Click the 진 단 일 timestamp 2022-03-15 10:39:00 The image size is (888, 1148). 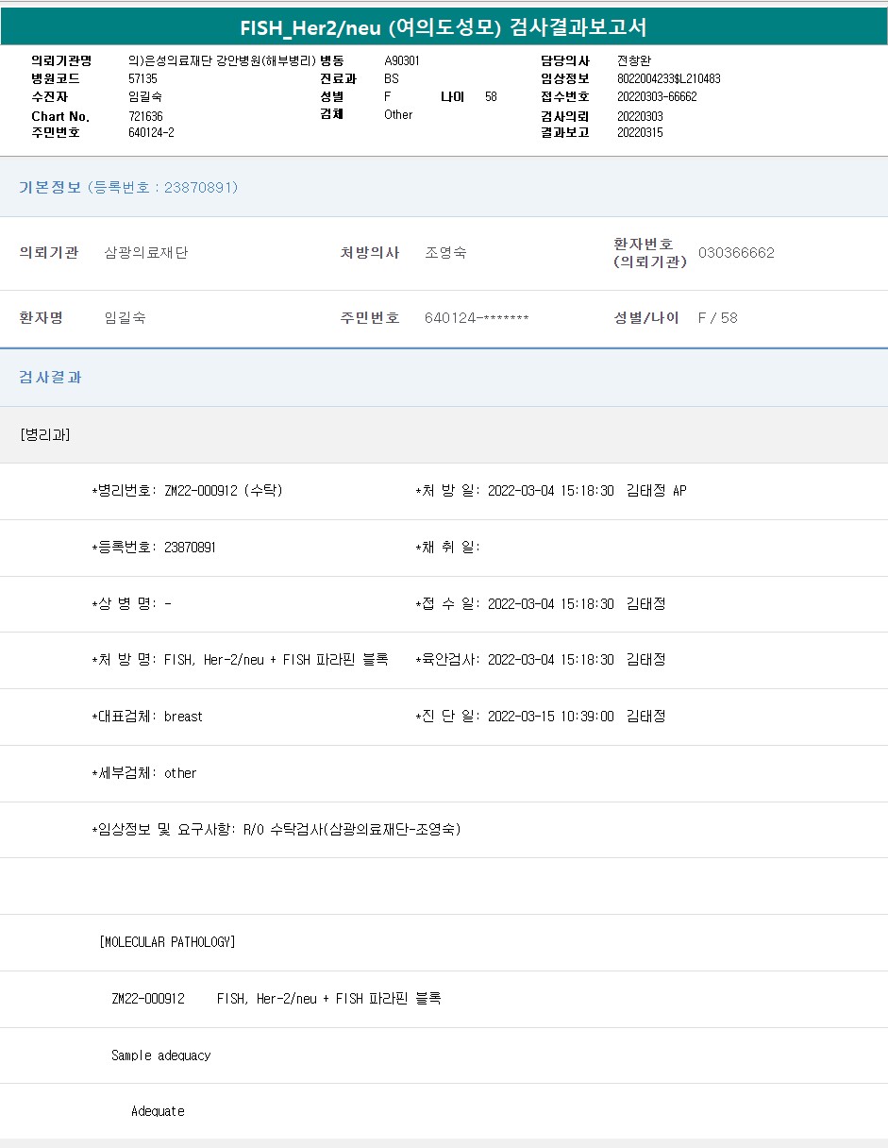coord(550,717)
